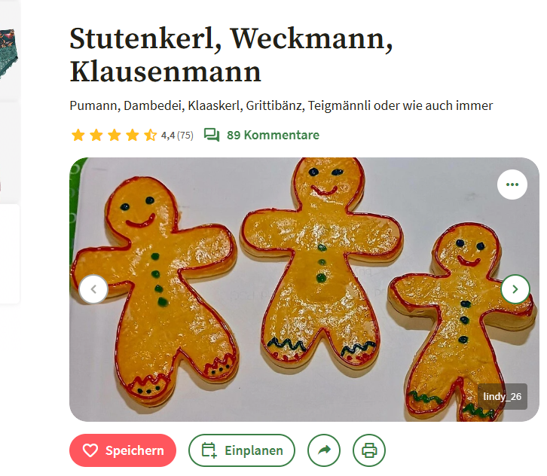Click the lindy_26 photo author tag
The image size is (547, 476).
point(503,396)
